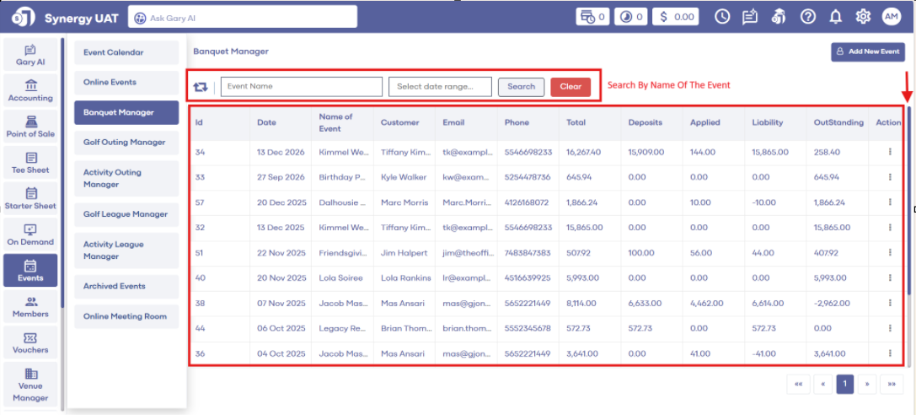Click the Search button
This screenshot has height=415, width=916.
[521, 87]
